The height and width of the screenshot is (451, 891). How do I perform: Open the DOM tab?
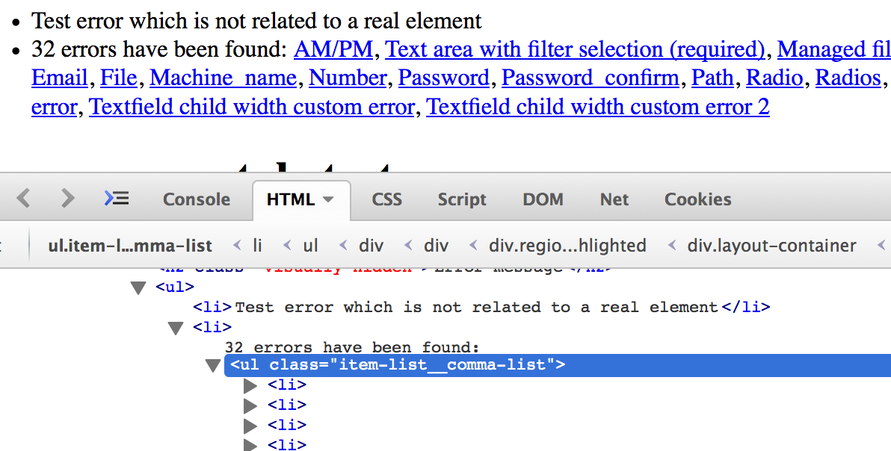(543, 199)
